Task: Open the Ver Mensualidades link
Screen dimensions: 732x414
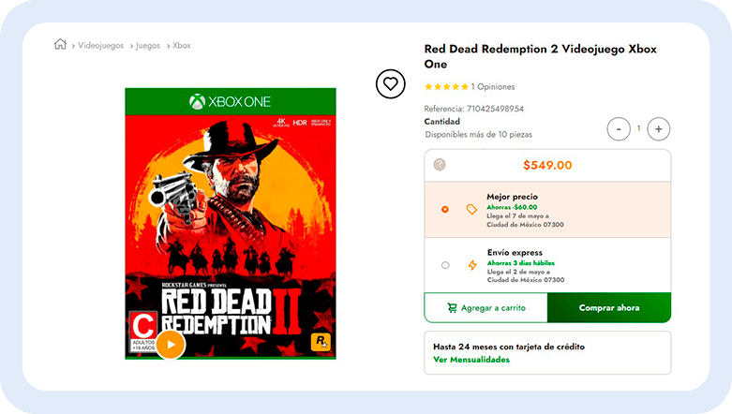Action: pyautogui.click(x=471, y=360)
